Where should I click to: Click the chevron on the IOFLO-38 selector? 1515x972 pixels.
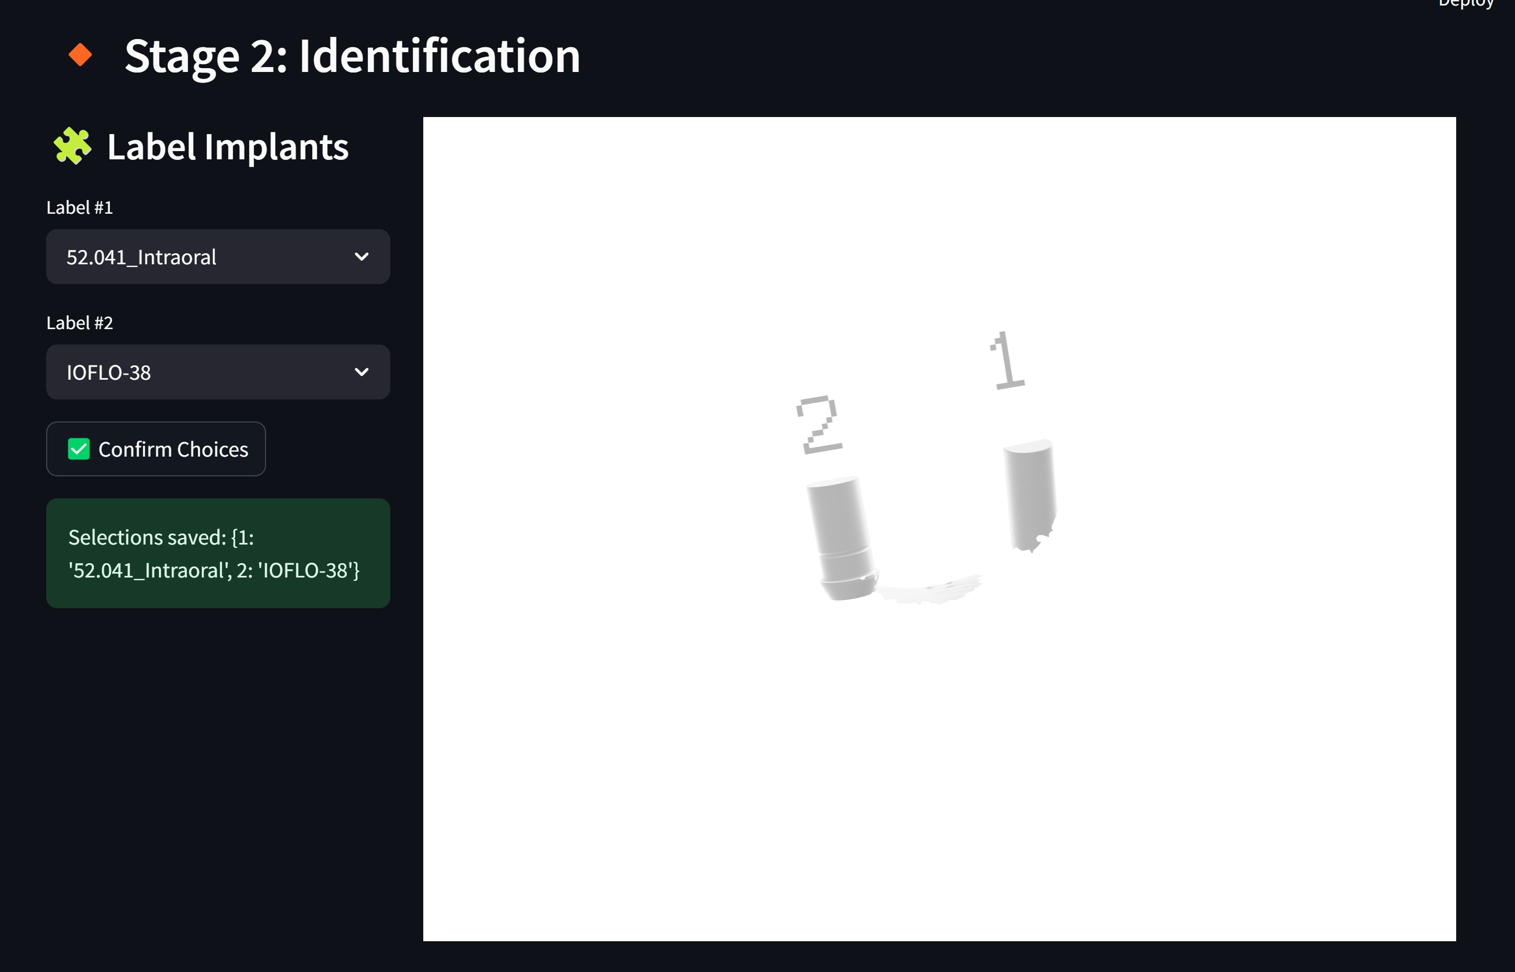[361, 372]
